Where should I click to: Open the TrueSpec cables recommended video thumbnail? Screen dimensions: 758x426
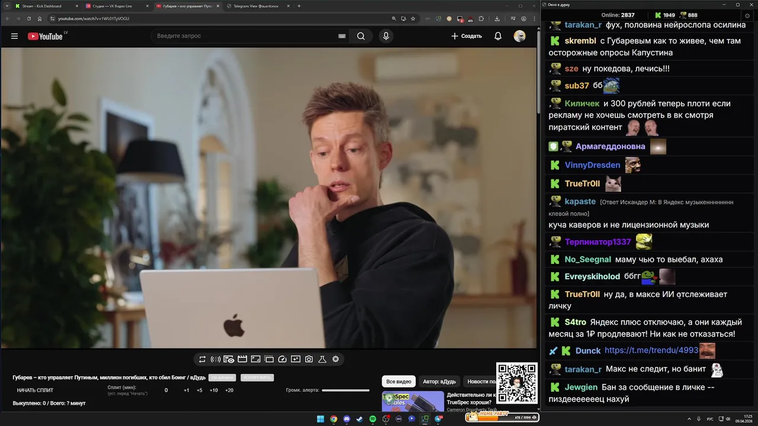point(413,401)
